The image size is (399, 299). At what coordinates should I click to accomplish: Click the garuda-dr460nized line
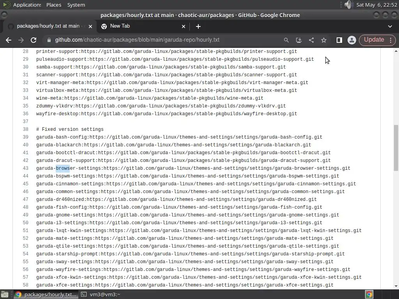click(x=177, y=199)
